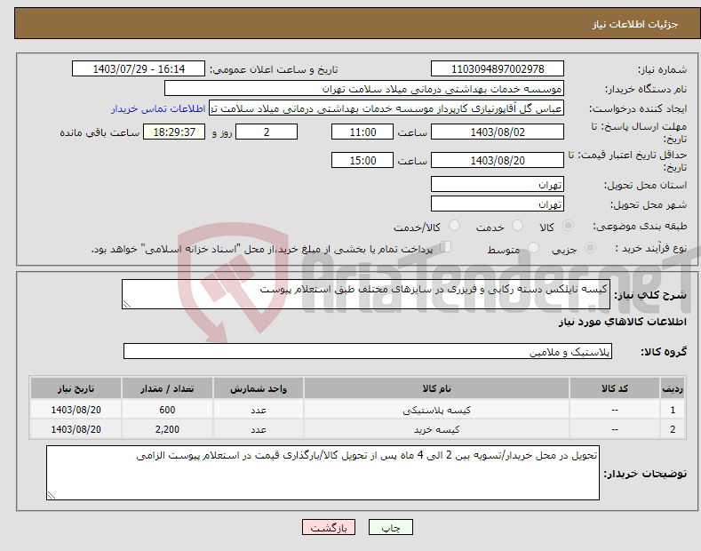The image size is (701, 551).
Task: Click the تعداد / مقدار column header
Action: [x=167, y=388]
